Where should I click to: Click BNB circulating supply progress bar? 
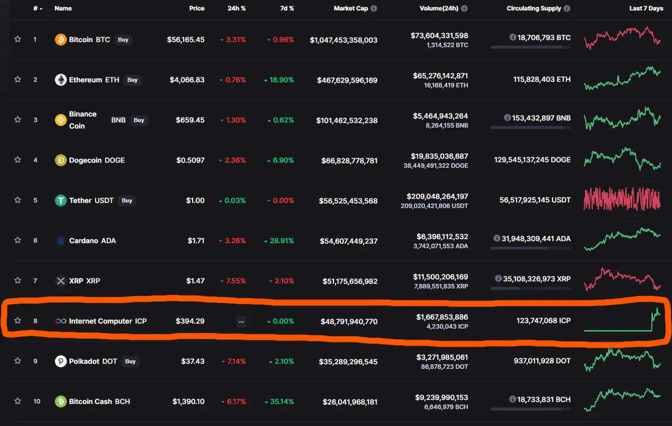[x=530, y=127]
